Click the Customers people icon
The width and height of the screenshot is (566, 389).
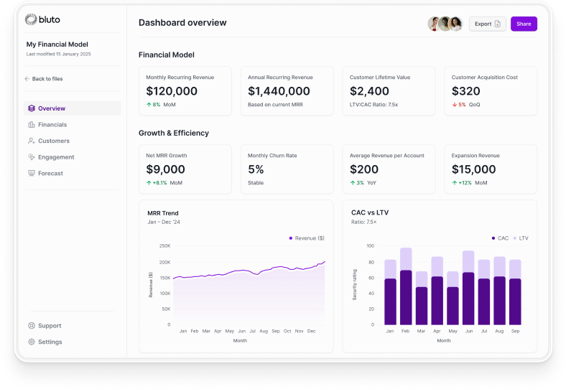click(31, 141)
